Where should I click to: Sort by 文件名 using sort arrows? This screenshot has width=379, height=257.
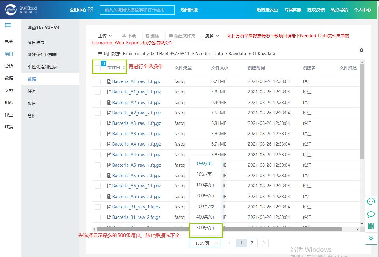124,67
